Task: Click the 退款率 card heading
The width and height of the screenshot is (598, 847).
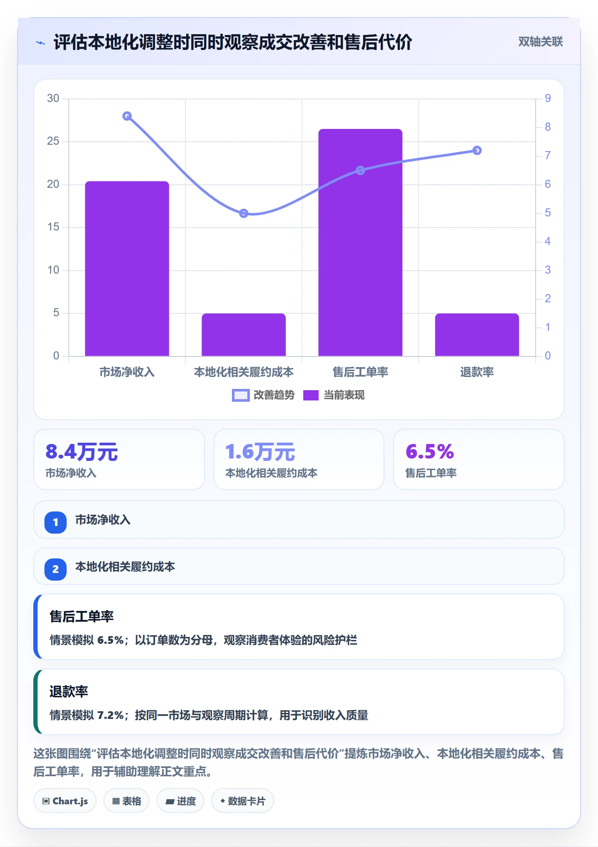Action: tap(69, 692)
